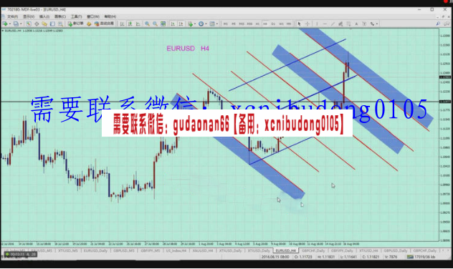This screenshot has width=453, height=269.
Task: Expand the new chart dropdown arrow
Action: [9, 24]
